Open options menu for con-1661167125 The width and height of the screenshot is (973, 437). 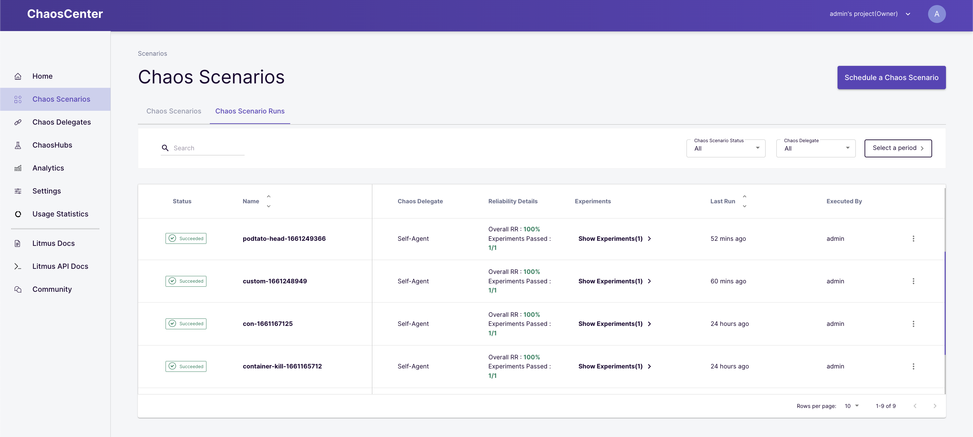[913, 324]
